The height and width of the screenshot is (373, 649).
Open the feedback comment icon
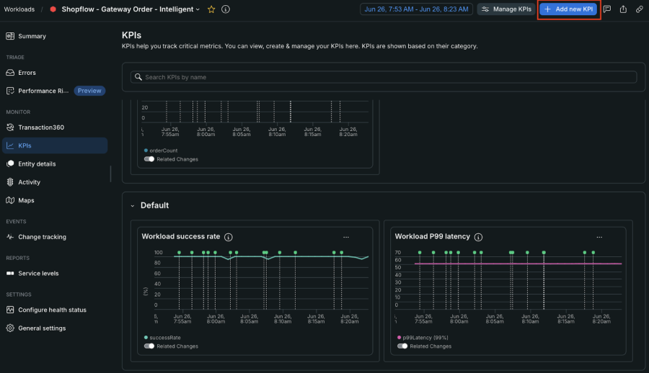point(607,9)
